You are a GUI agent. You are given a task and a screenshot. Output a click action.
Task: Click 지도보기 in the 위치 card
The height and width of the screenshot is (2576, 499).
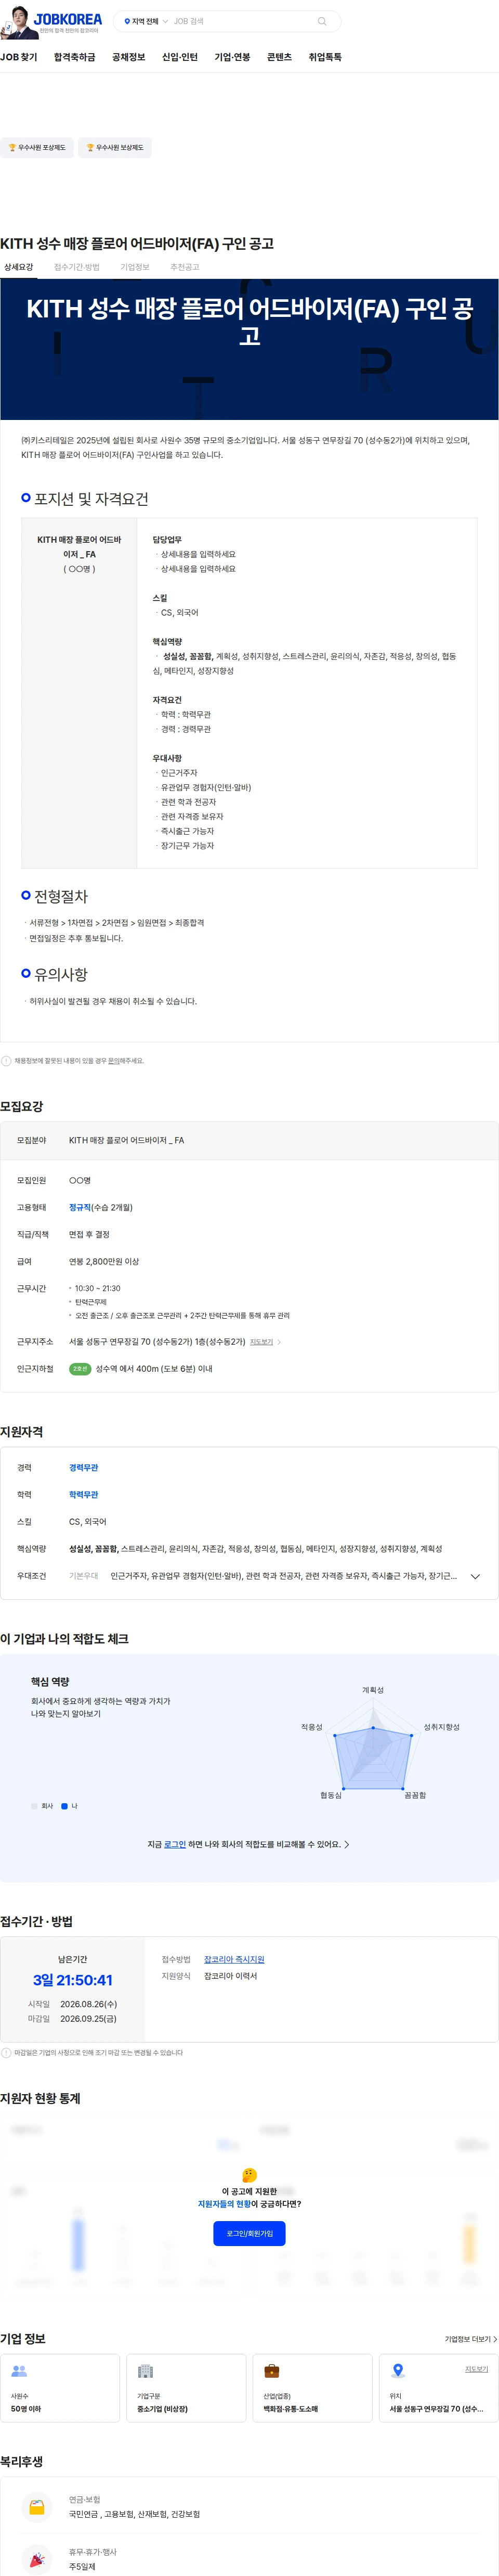click(477, 2369)
